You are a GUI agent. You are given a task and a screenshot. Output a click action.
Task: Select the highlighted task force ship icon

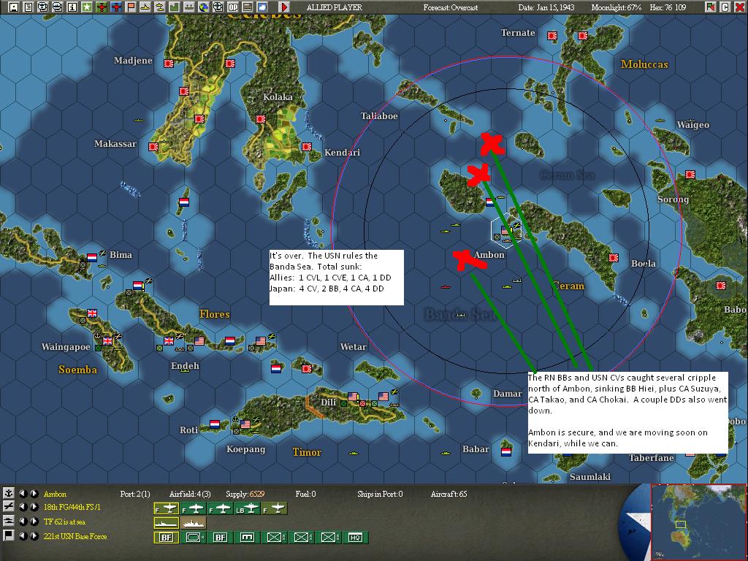pos(167,523)
